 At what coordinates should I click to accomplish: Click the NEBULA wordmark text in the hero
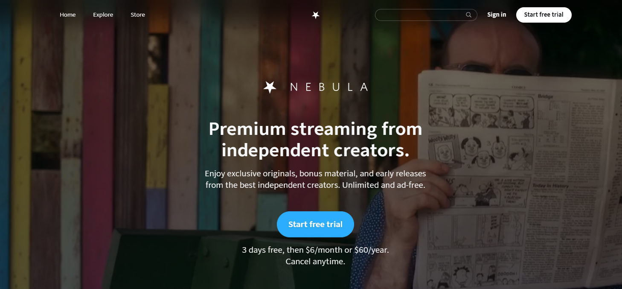(x=328, y=87)
